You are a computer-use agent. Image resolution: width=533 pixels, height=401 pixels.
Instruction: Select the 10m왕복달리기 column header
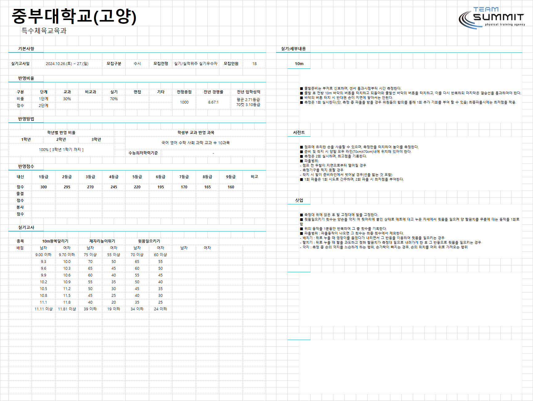[x=55, y=241]
